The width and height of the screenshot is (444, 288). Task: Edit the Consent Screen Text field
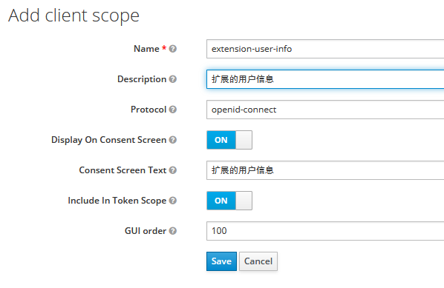[x=325, y=170]
